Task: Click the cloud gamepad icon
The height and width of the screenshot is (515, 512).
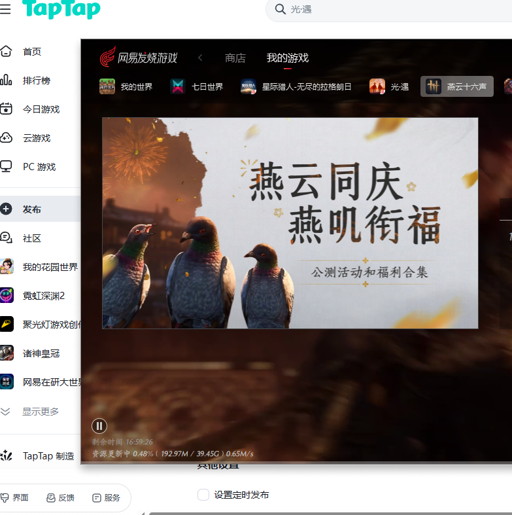Action: click(x=7, y=137)
